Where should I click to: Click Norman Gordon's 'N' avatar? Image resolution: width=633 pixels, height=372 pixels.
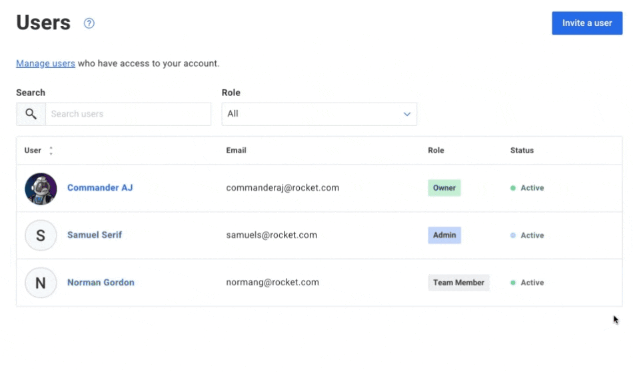[41, 283]
